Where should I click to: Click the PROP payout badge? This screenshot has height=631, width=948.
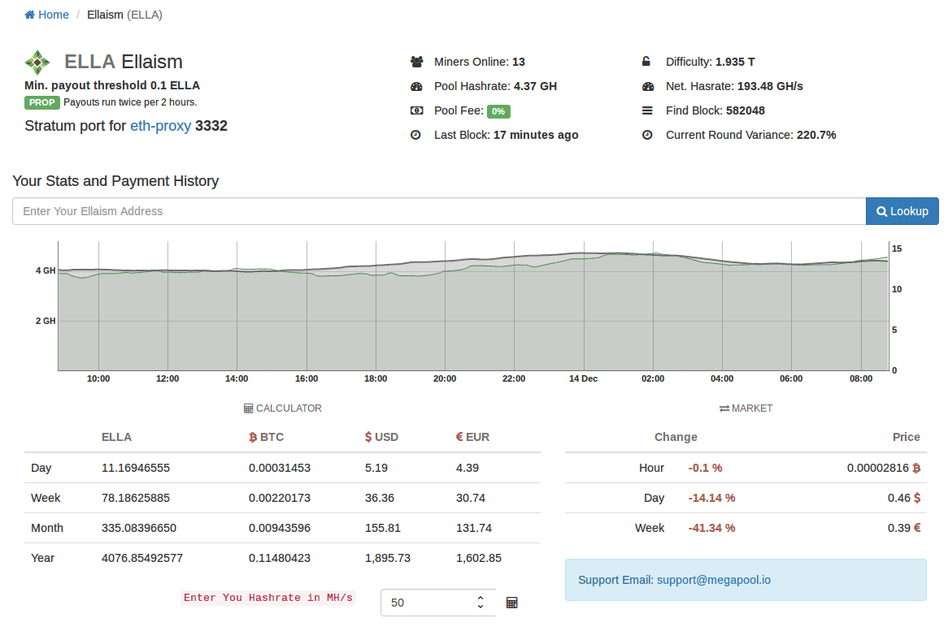[x=41, y=102]
